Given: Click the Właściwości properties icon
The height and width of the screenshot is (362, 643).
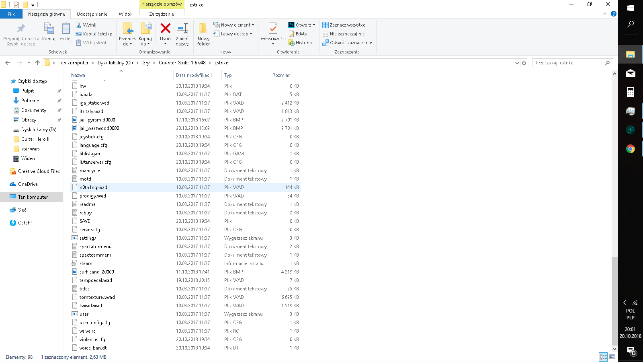Looking at the screenshot, I should click(x=273, y=29).
